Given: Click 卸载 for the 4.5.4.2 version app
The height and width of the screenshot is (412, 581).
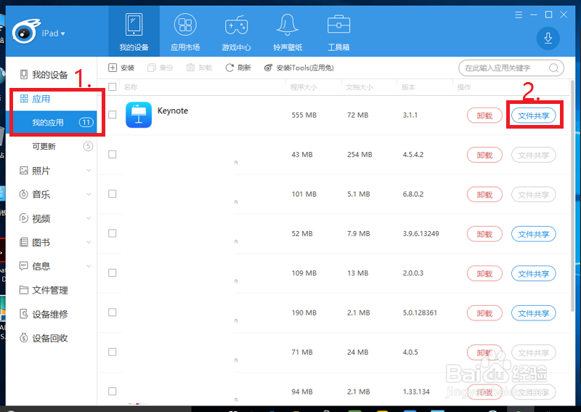Looking at the screenshot, I should (484, 155).
